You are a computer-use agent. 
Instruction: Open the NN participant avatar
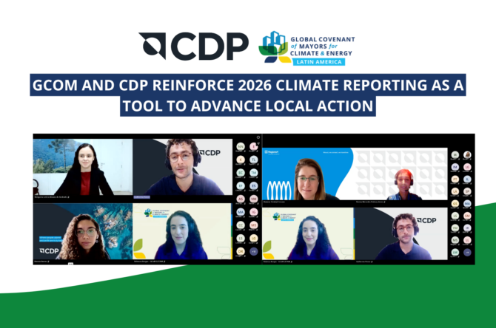pyautogui.click(x=241, y=146)
